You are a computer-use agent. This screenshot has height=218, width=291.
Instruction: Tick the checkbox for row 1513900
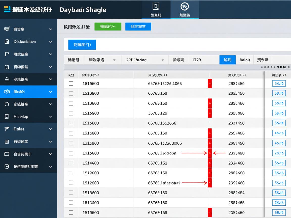[71, 203]
